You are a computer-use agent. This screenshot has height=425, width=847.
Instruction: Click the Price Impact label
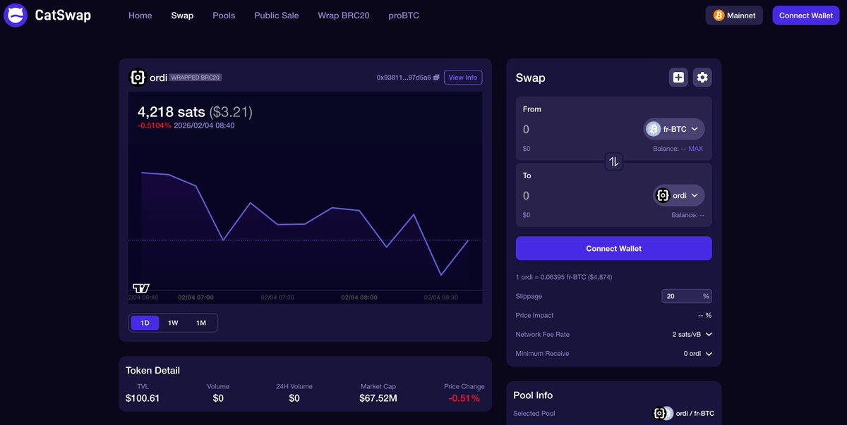click(x=534, y=315)
